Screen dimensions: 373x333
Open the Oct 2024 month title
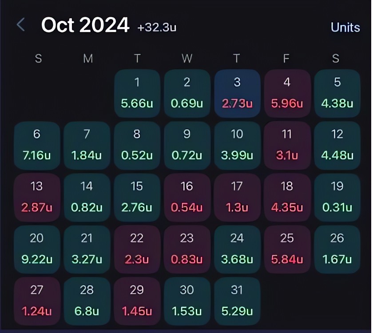tap(85, 25)
